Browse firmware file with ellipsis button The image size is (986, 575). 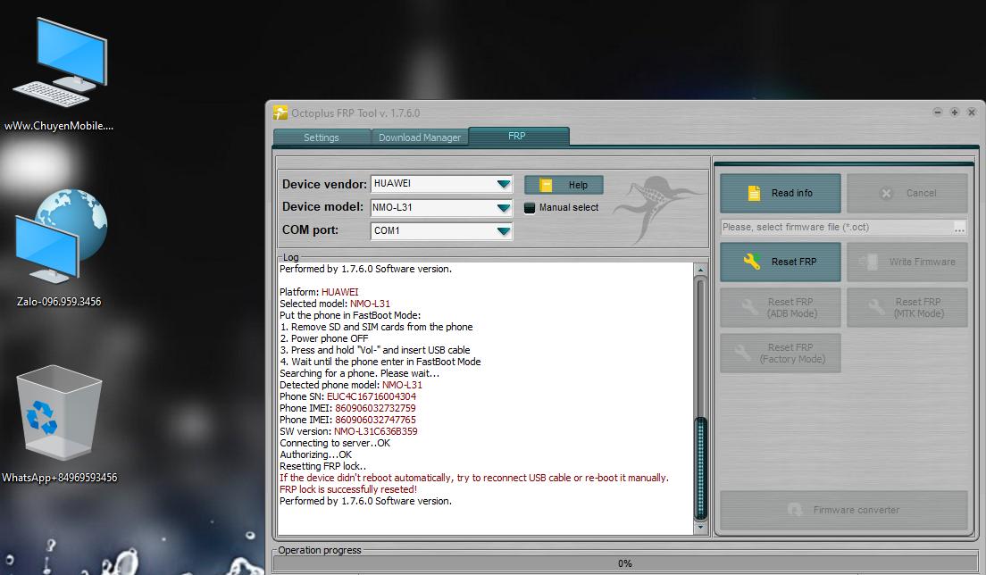tap(959, 228)
